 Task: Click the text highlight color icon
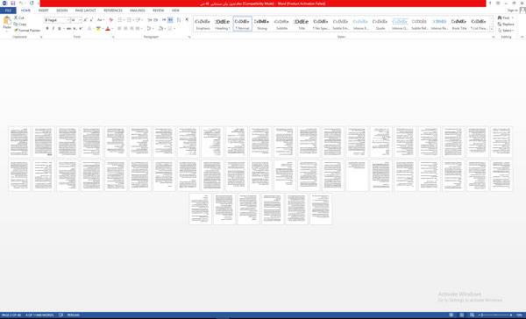coord(98,29)
